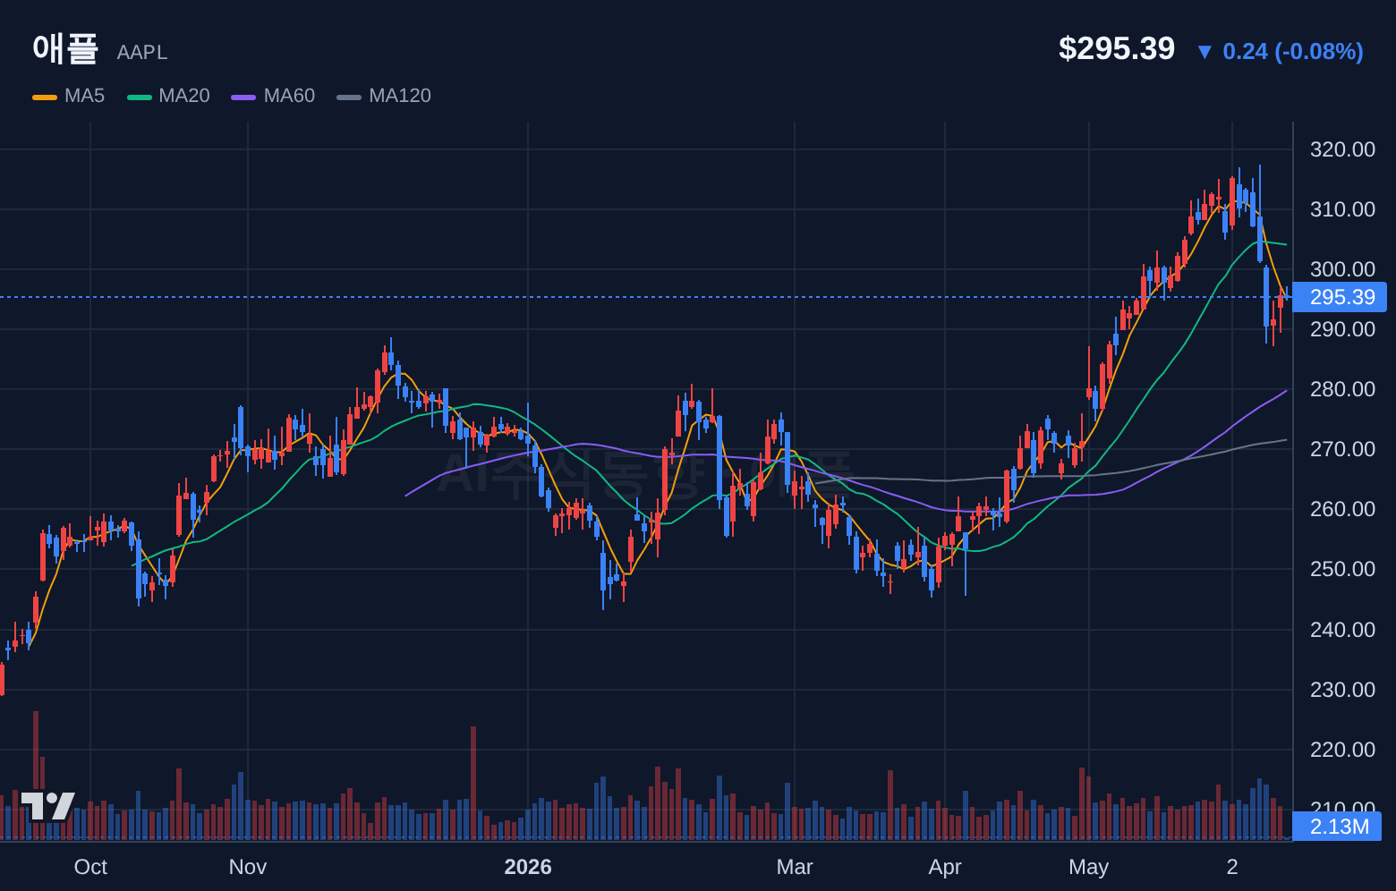Click the Apr time axis label
Viewport: 1396px width, 891px height.
[945, 867]
